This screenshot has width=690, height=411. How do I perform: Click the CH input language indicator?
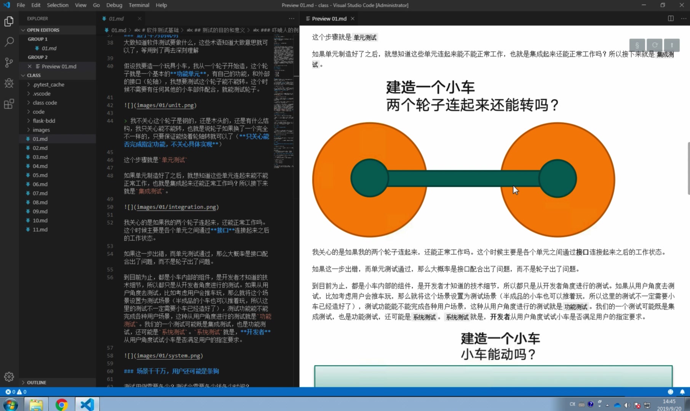572,404
